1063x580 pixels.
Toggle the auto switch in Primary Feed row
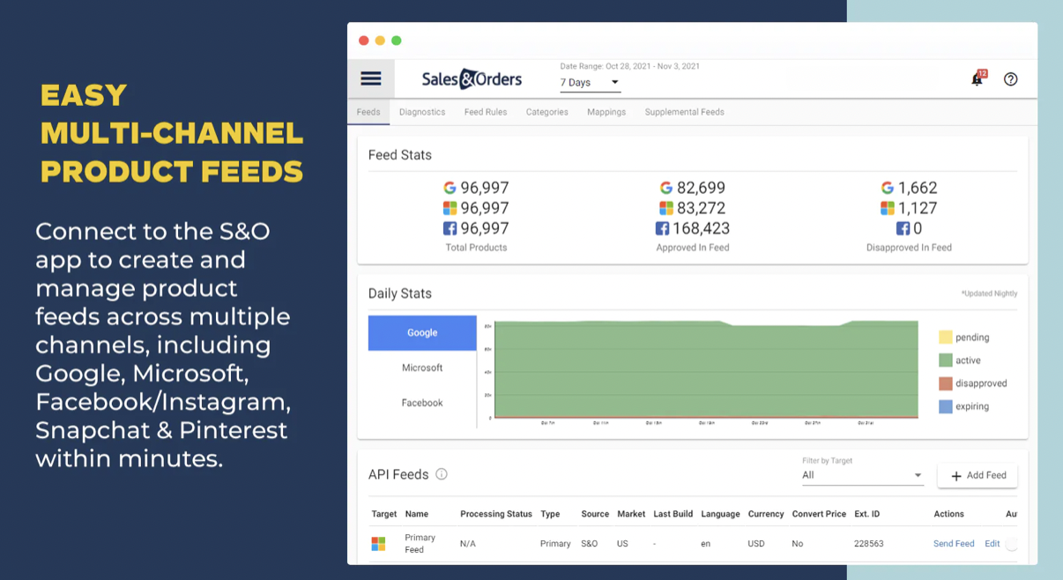pyautogui.click(x=1012, y=544)
